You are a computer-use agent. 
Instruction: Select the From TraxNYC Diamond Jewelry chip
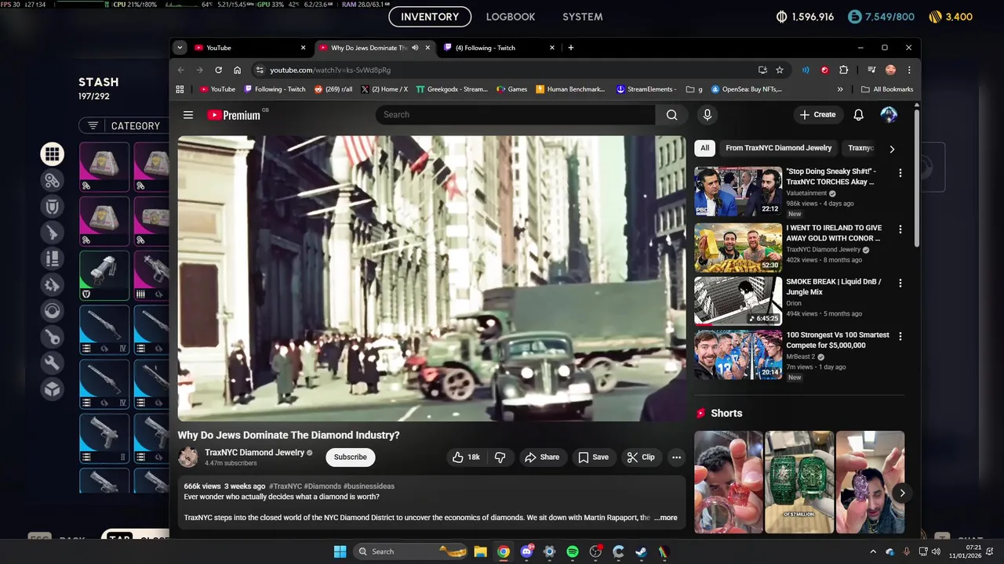click(x=778, y=148)
